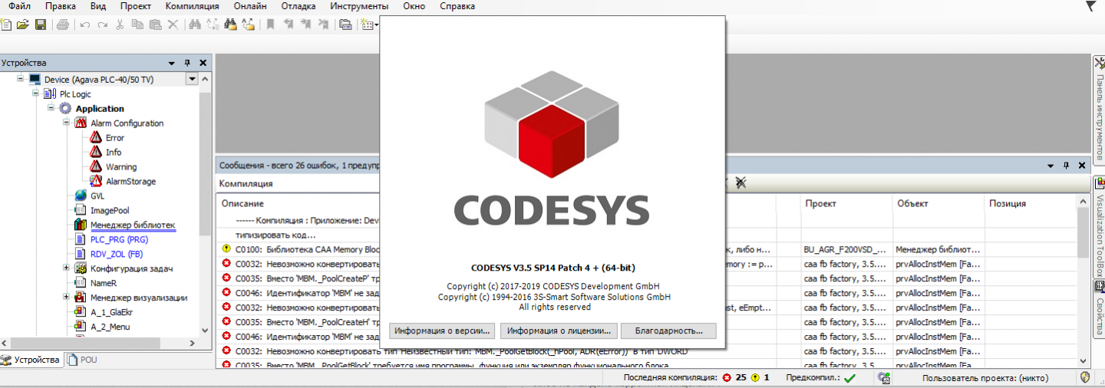Screen dimensions: 1105x388
Task: Click the Open project folder icon
Action: tap(23, 25)
